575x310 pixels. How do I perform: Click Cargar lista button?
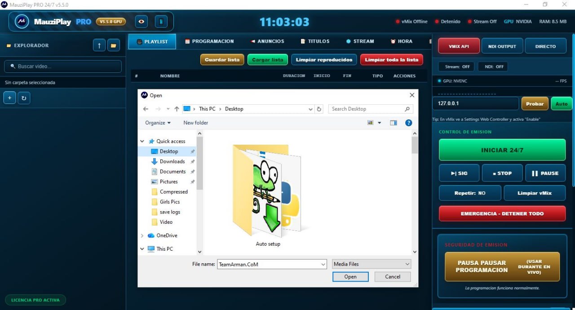tap(268, 60)
